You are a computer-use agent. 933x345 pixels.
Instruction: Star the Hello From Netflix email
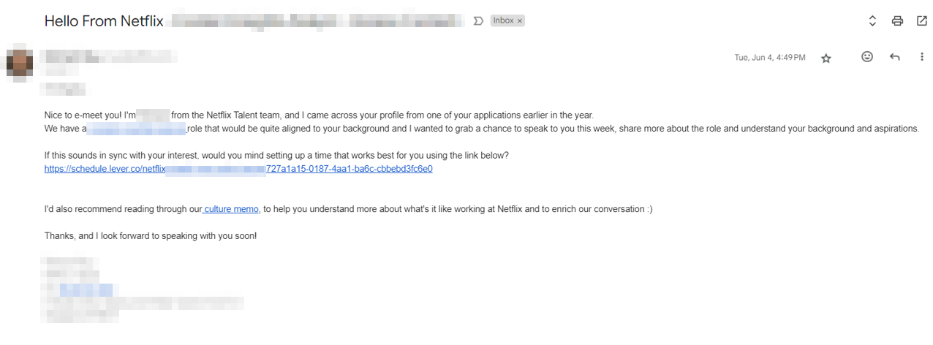coord(826,58)
